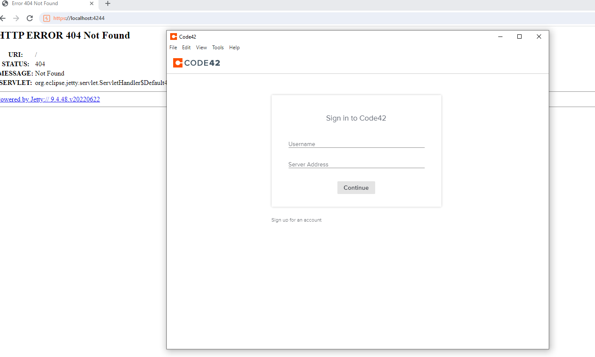Image resolution: width=595 pixels, height=357 pixels.
Task: Go back in the browser
Action: pyautogui.click(x=3, y=18)
